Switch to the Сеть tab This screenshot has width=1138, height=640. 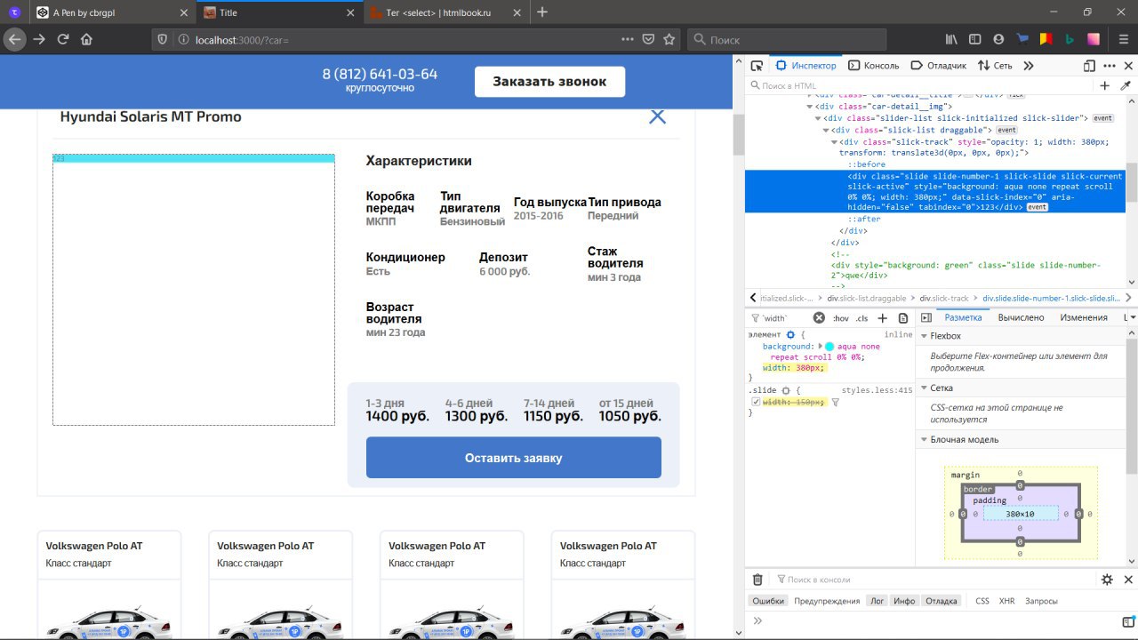pos(995,66)
